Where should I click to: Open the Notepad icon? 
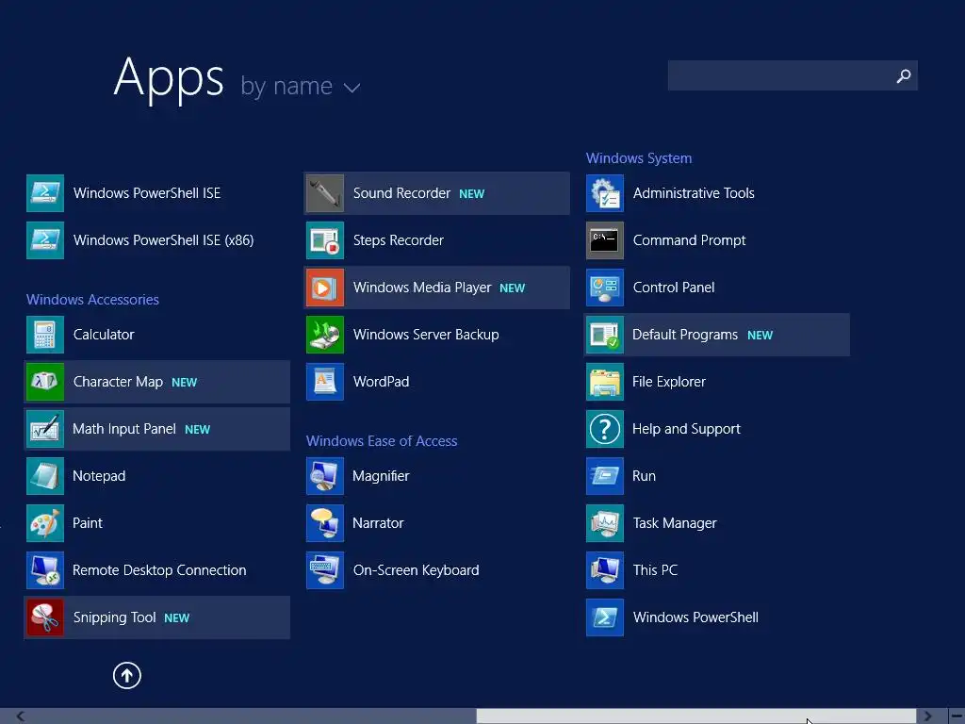[x=45, y=476]
